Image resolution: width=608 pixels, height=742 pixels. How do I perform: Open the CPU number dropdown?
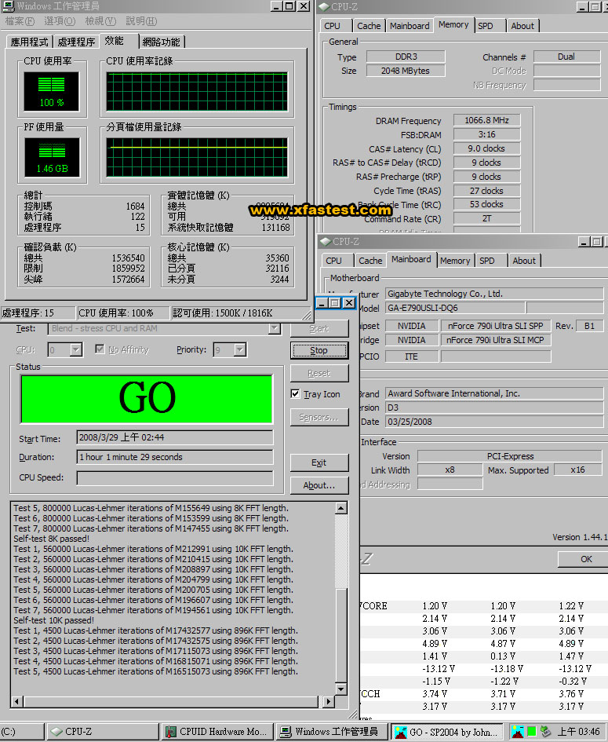pos(76,349)
